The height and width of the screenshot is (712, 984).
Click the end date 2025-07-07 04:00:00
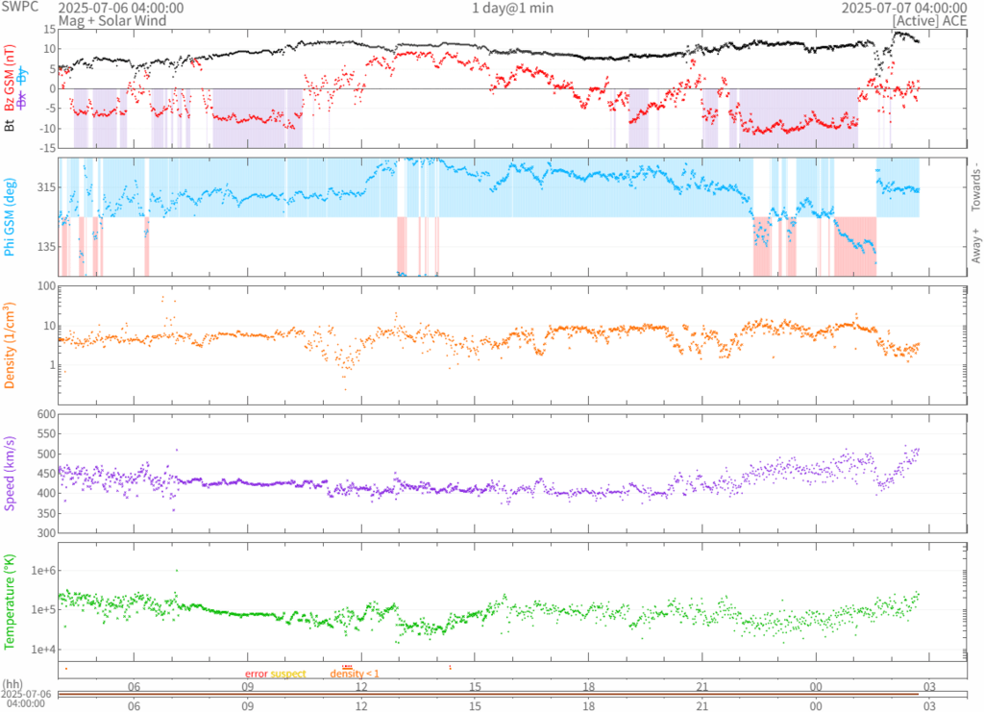[x=903, y=8]
